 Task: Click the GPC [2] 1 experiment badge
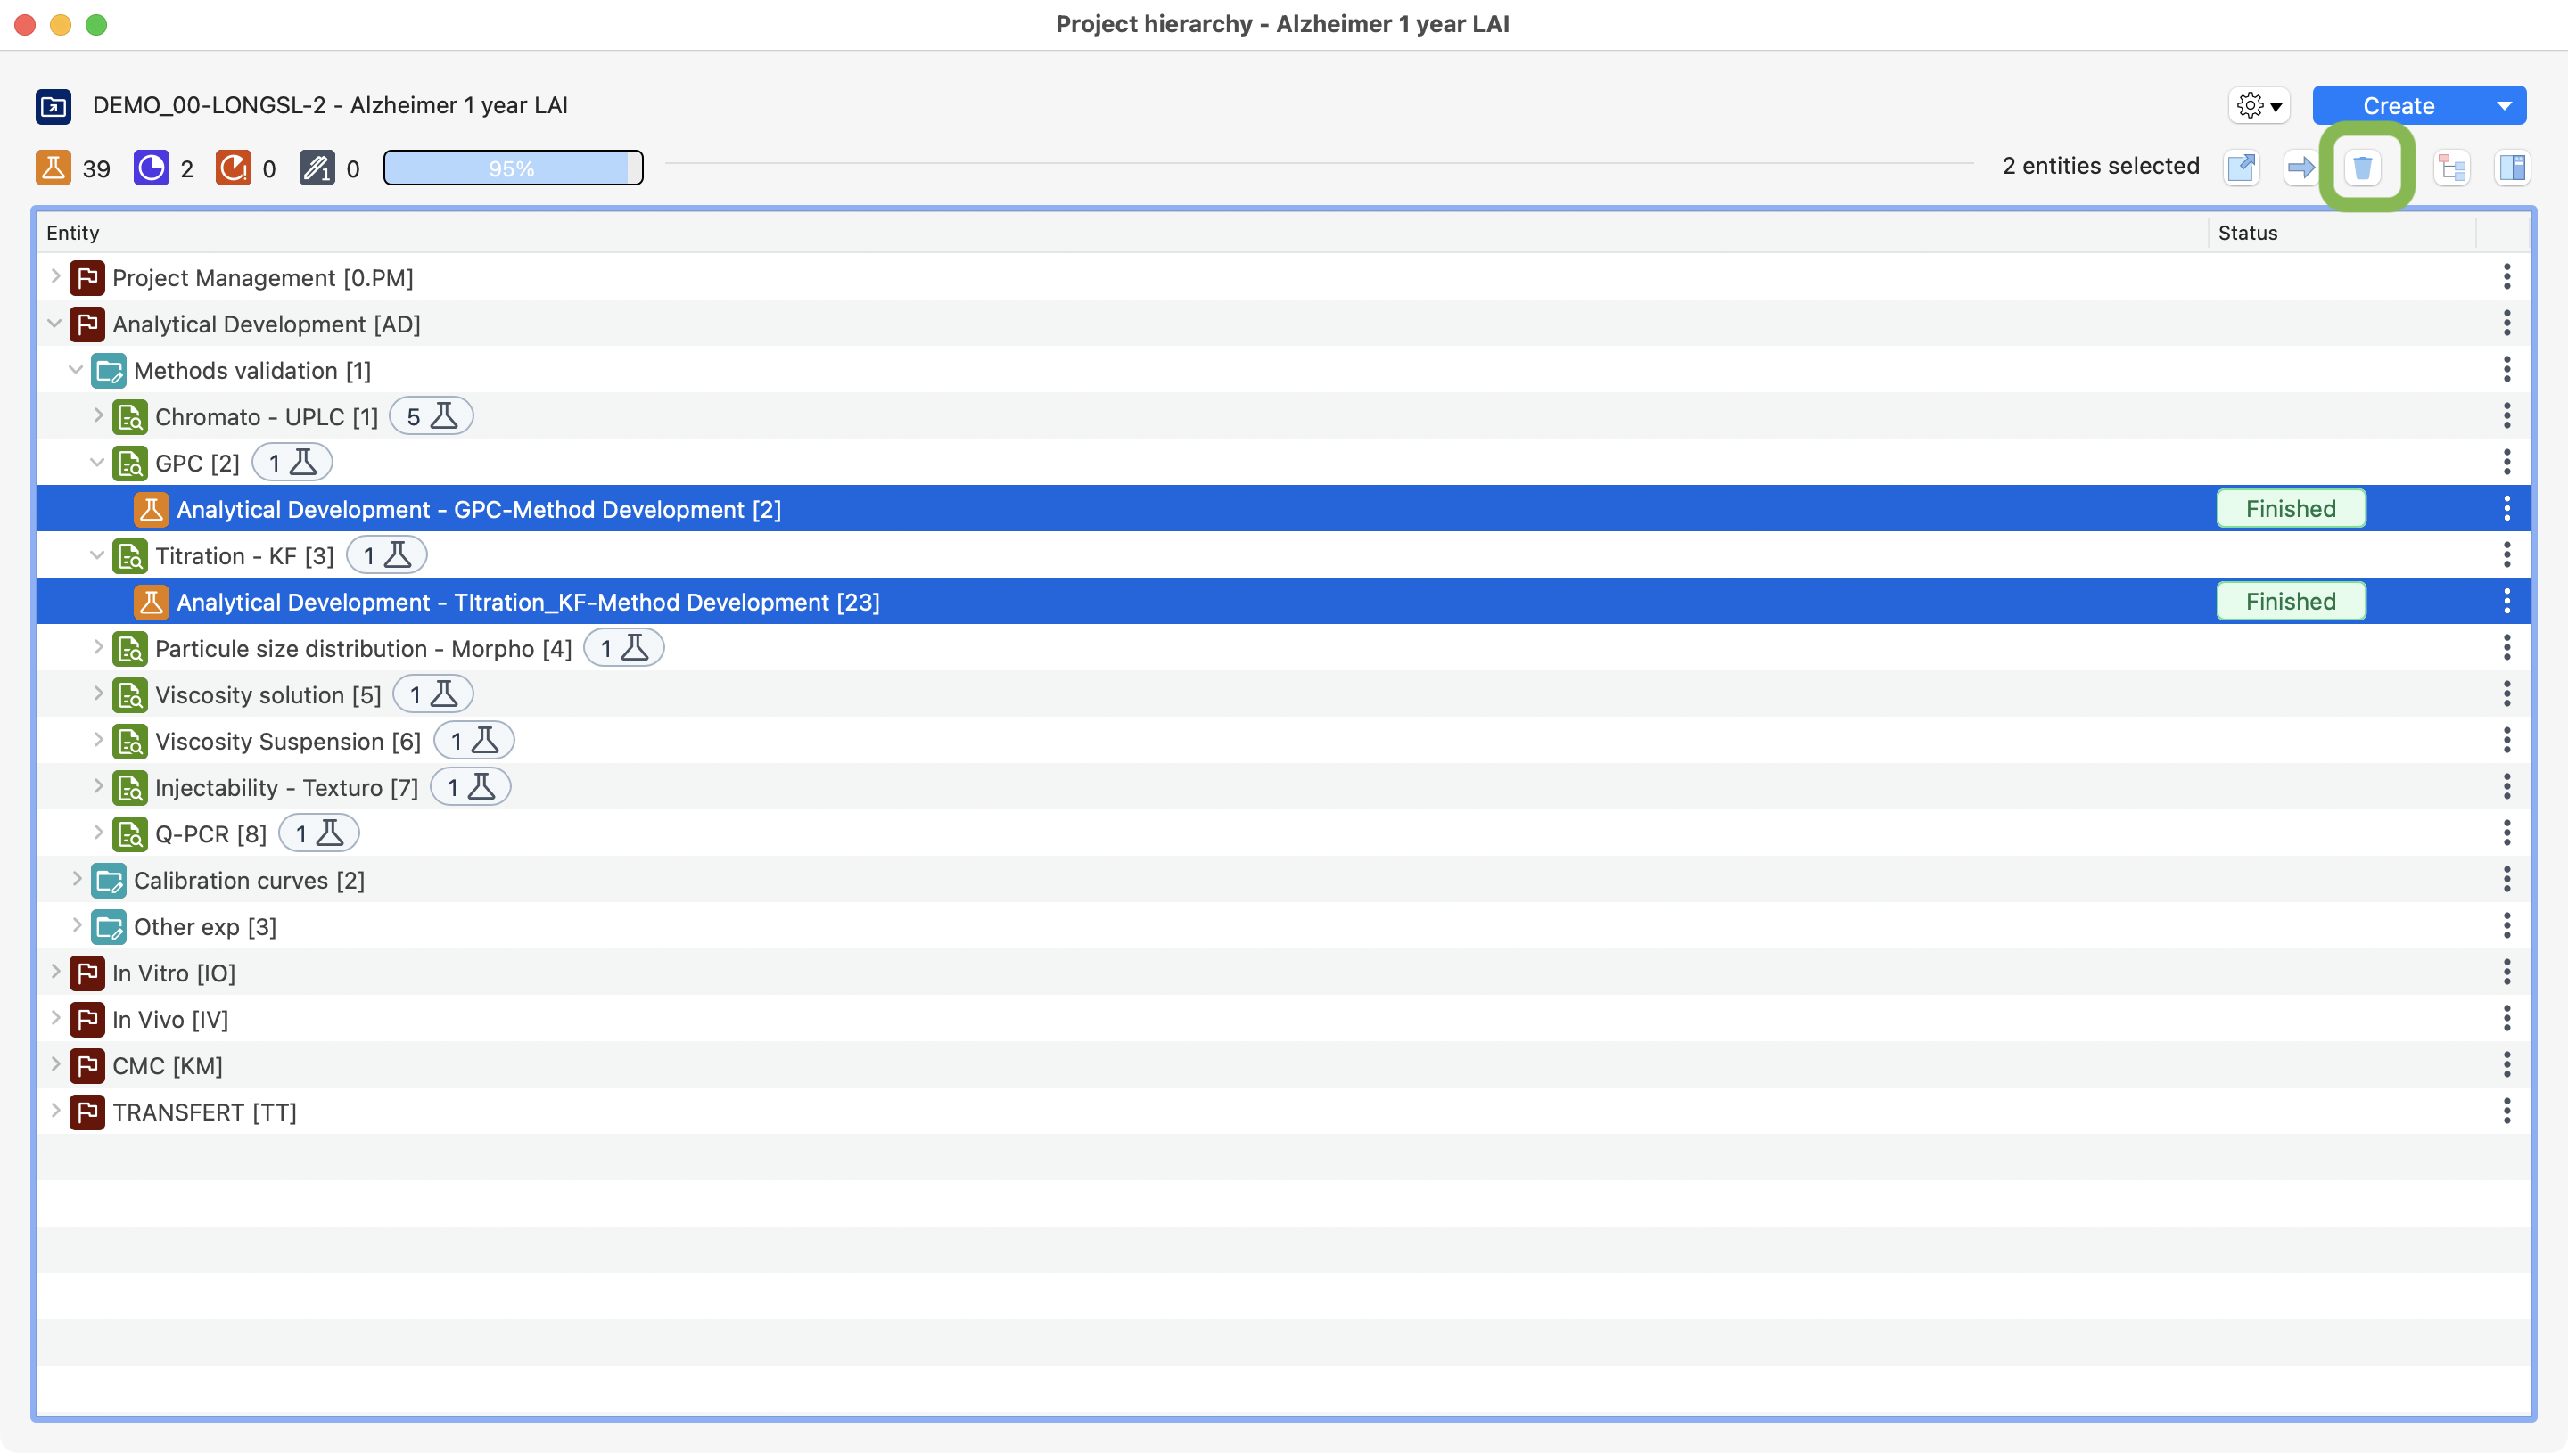(292, 462)
